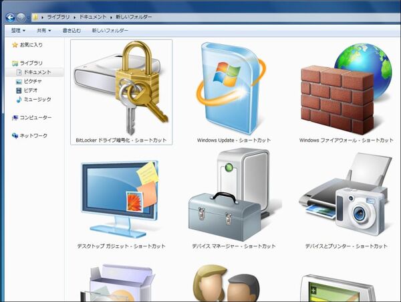Select the Windows Firewall shortcut icon
The height and width of the screenshot is (302, 401).
pyautogui.click(x=346, y=89)
